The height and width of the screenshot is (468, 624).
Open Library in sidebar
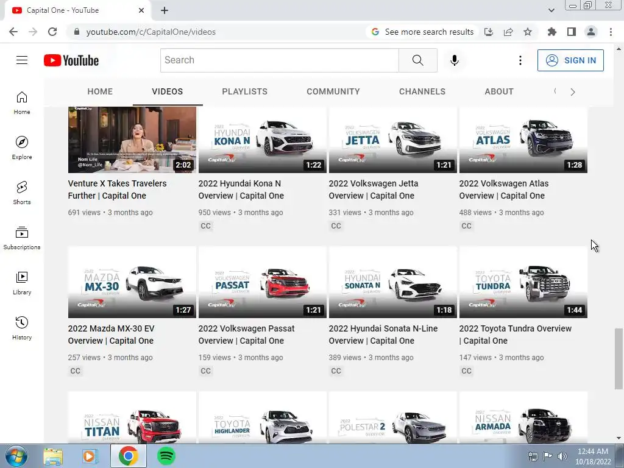(22, 283)
